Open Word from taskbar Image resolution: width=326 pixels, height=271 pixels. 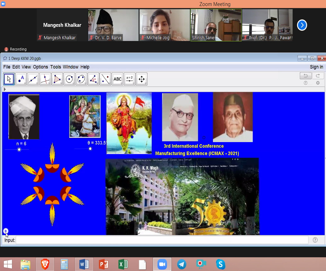(x=84, y=264)
